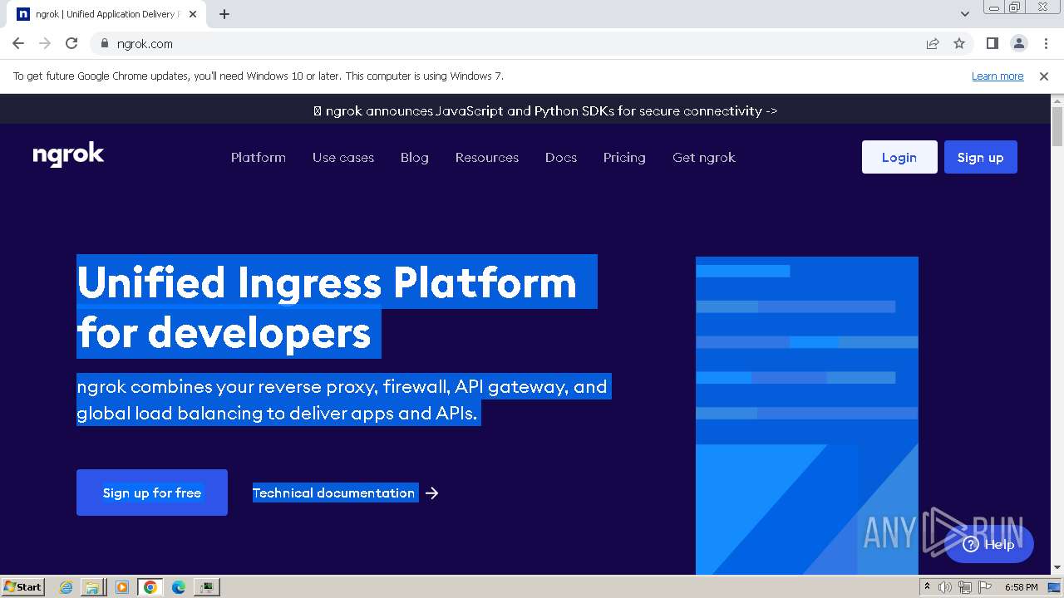The image size is (1064, 598).
Task: Launch Internet Explorer from taskbar
Action: [66, 587]
